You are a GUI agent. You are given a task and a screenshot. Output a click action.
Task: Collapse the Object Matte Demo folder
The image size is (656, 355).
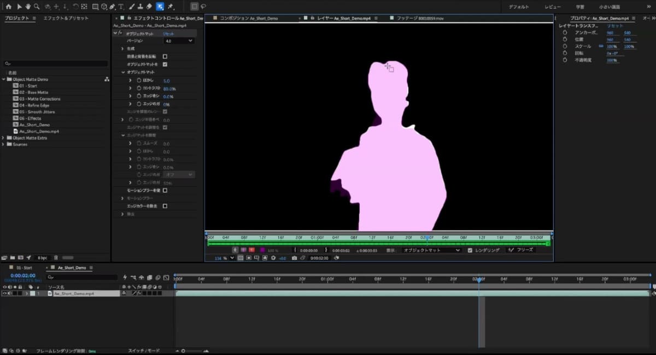pos(4,79)
